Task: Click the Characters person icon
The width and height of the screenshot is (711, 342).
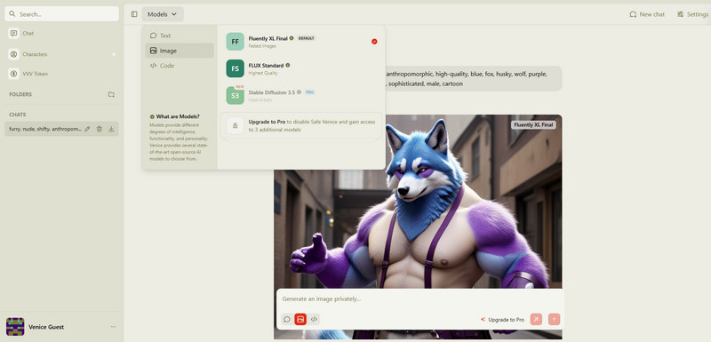Action: tap(13, 54)
